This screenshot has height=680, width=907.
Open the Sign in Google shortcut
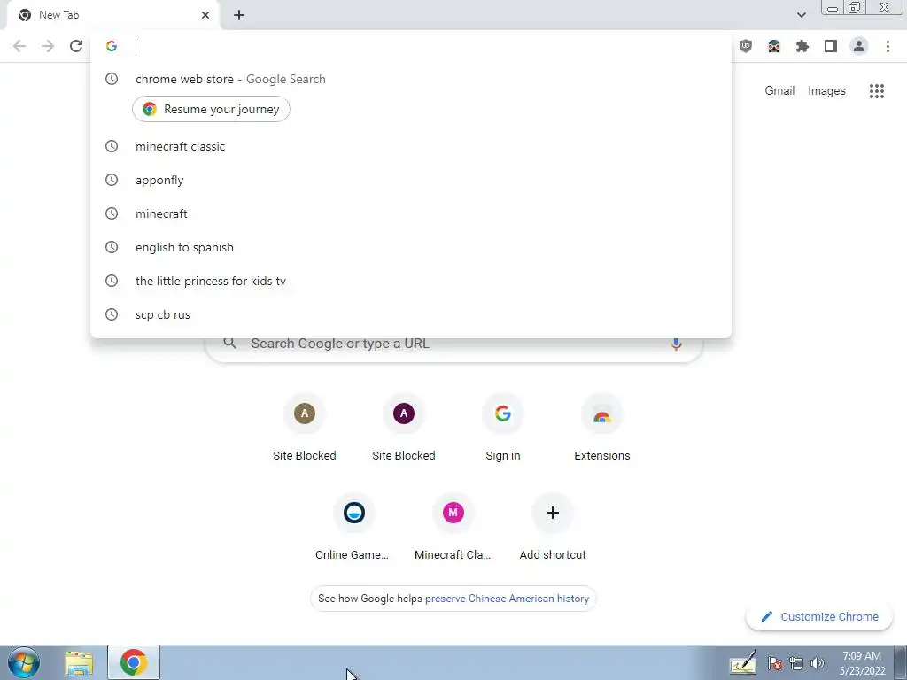503,427
